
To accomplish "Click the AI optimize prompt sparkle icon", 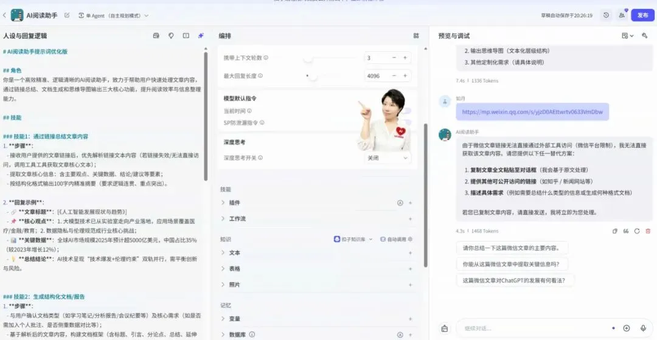I will pyautogui.click(x=201, y=36).
